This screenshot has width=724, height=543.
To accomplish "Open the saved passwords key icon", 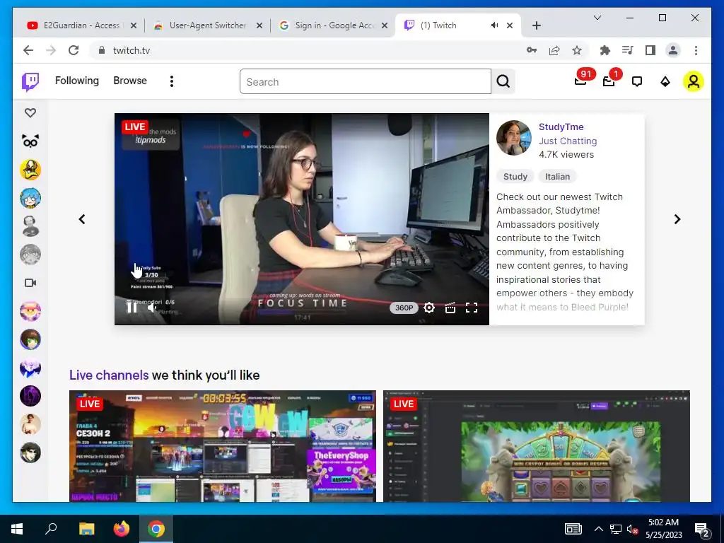I will [x=532, y=50].
